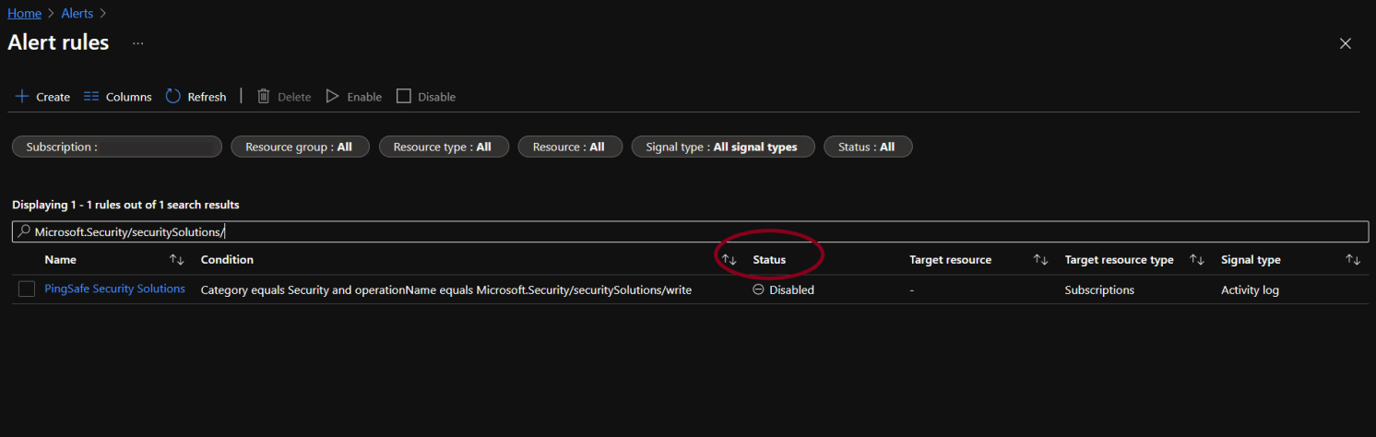Open PingSafe Security Solutions rule

pos(114,289)
